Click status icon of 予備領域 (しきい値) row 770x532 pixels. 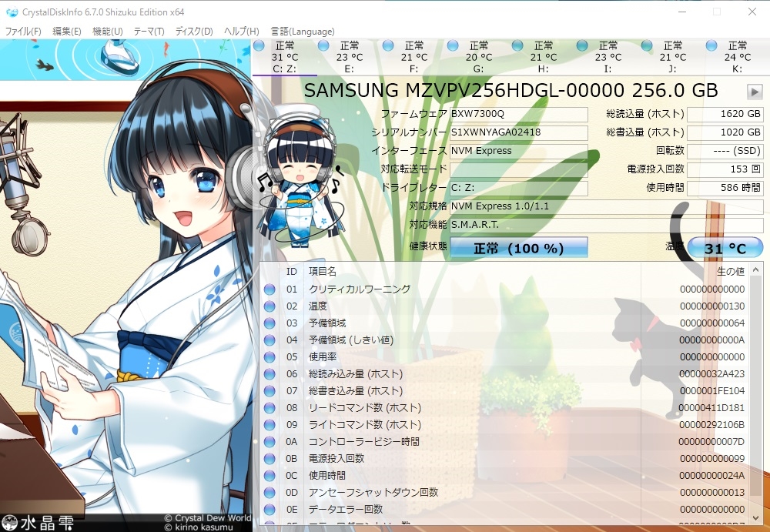pos(269,340)
